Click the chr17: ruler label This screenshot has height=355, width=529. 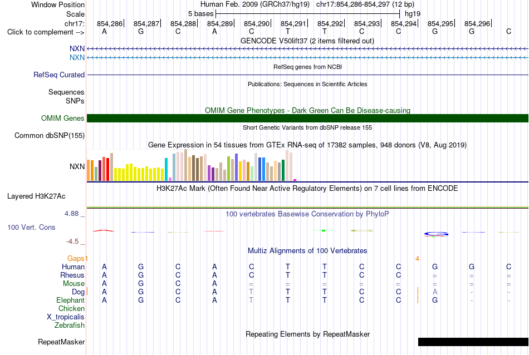(x=75, y=23)
